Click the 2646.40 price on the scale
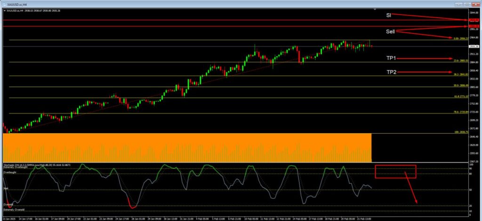Image resolution: width=482 pixels, height=221 pixels. tap(474, 137)
